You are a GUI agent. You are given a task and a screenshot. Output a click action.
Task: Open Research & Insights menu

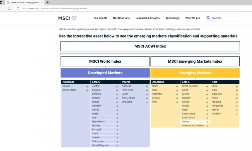tap(148, 18)
